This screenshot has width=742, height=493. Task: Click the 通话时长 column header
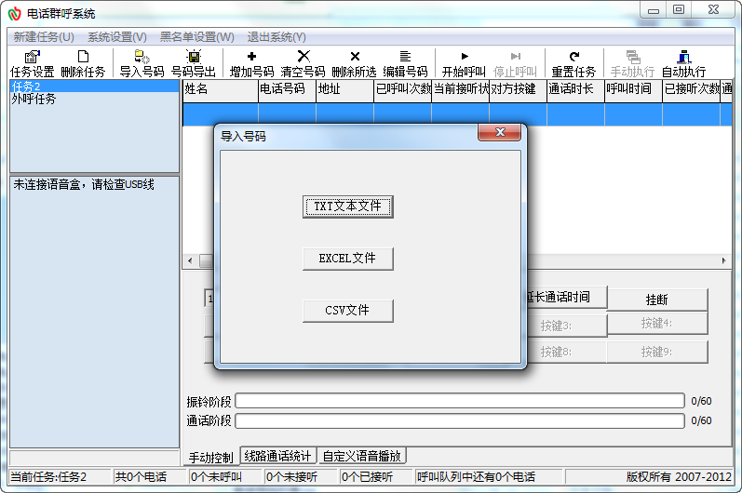point(575,90)
